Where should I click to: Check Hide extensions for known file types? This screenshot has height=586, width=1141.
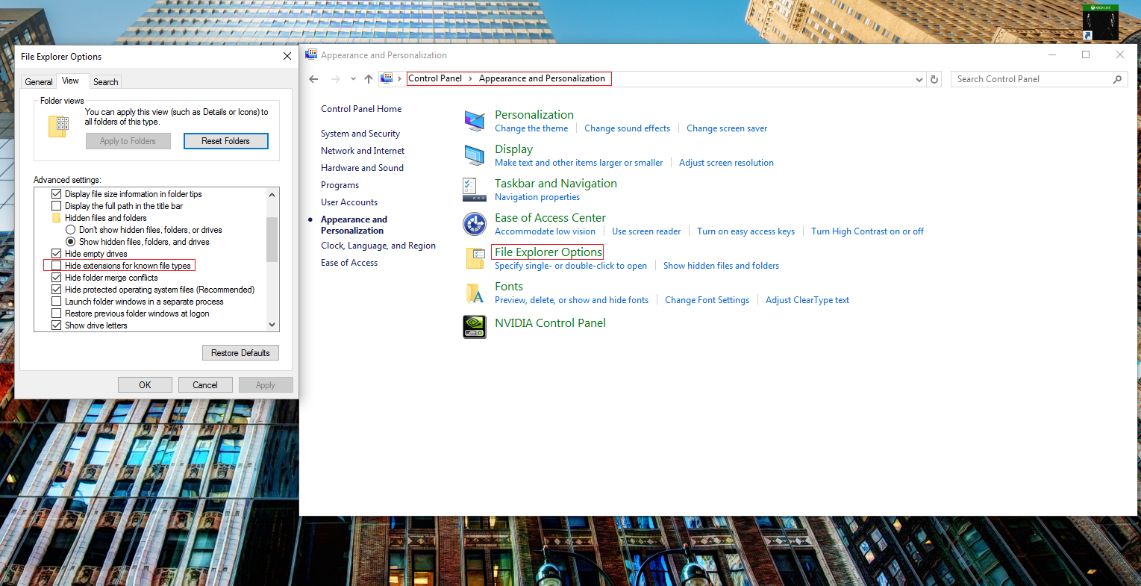coord(56,266)
